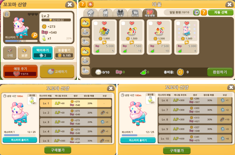Viewport: 235px width, 155px height.
Task: Check the box on the 5,000 Exp gift card
Action: point(96,23)
